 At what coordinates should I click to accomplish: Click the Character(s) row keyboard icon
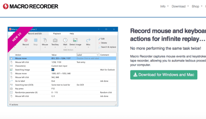coord(11,66)
